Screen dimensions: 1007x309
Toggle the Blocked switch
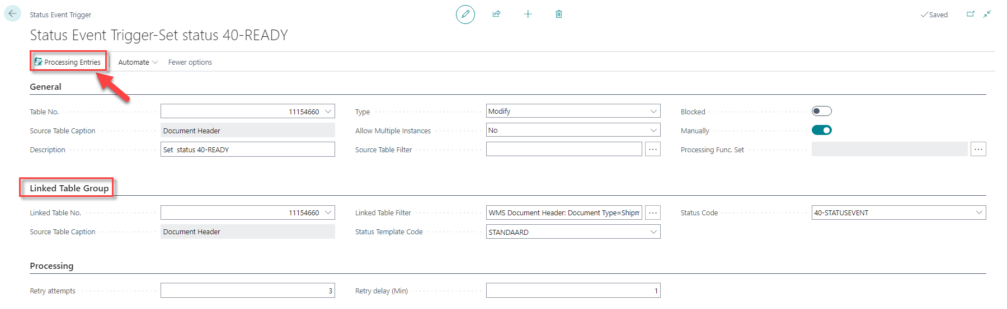[821, 111]
